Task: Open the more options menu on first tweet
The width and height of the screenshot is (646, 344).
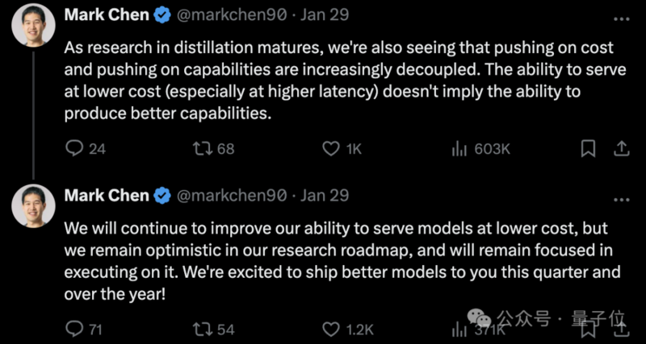Action: (x=622, y=19)
